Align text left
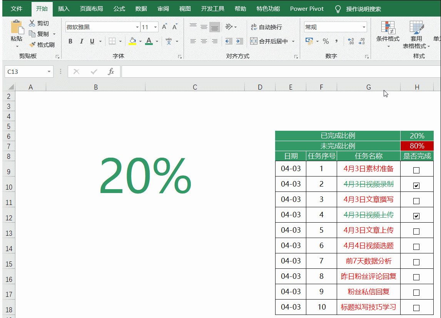Screen dimensions: 441x318 click(x=193, y=41)
